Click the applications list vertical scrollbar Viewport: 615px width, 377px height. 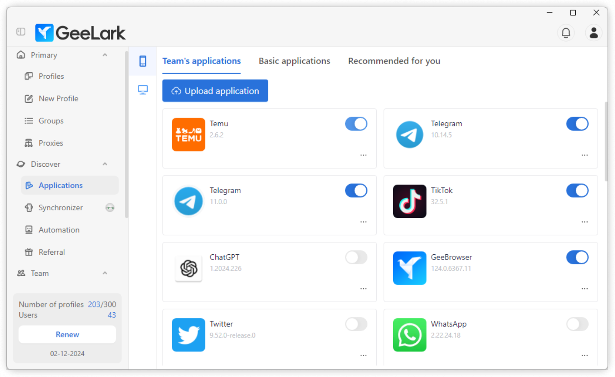(x=606, y=142)
